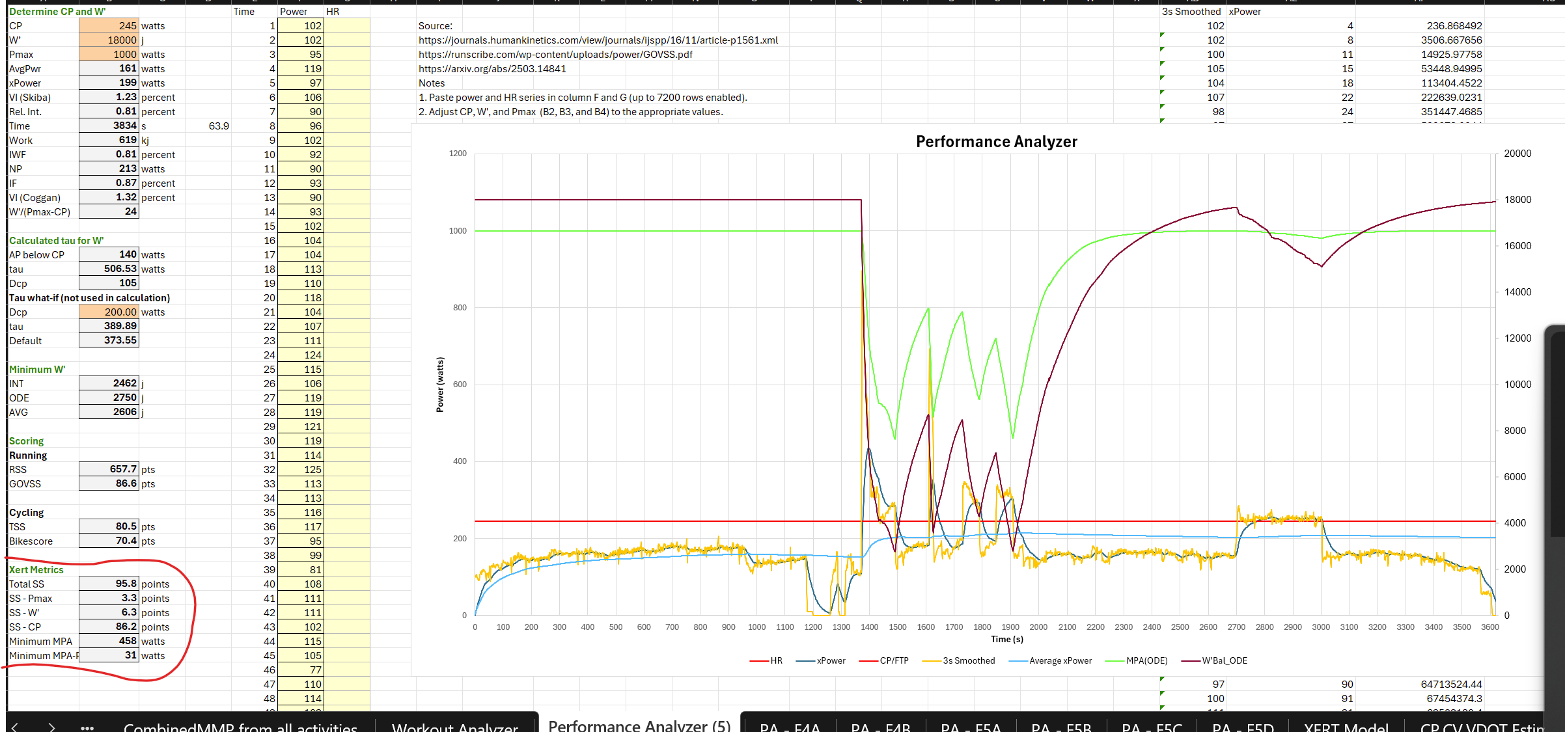Select the W' input cell showing 18000

(109, 40)
